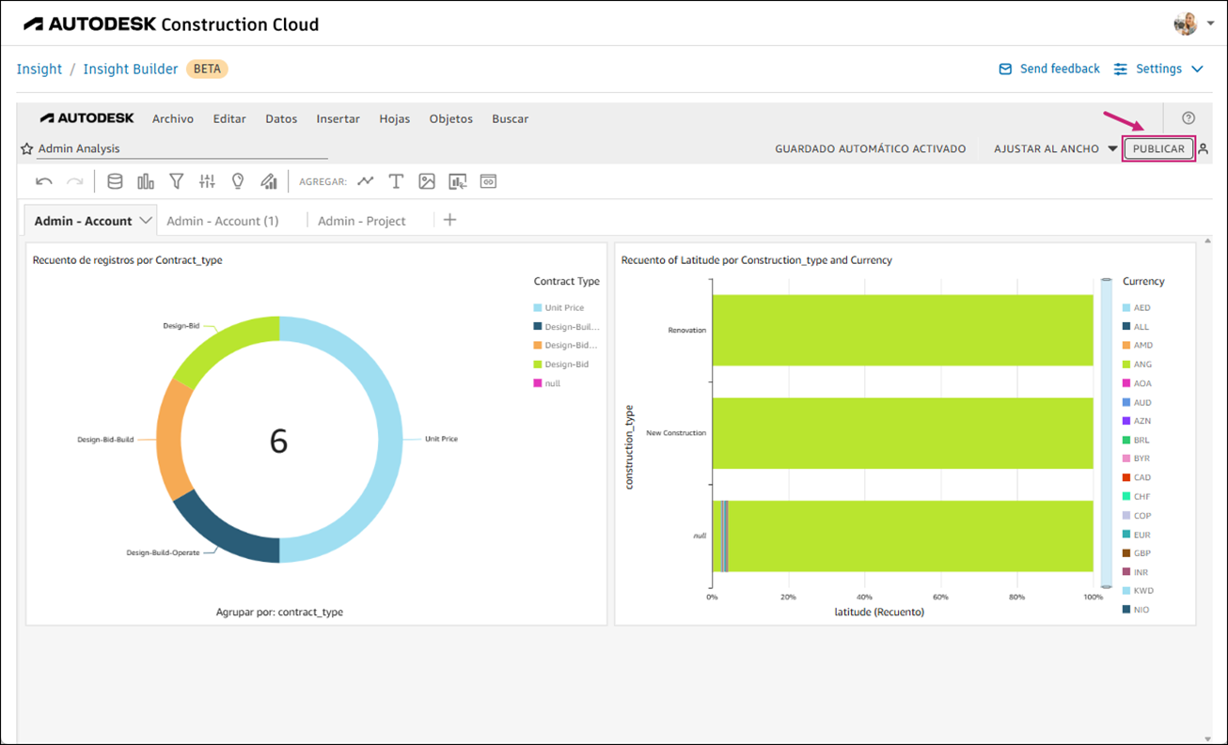Screen dimensions: 1228x745
Task: Insert a text element using the T icon
Action: [x=396, y=180]
